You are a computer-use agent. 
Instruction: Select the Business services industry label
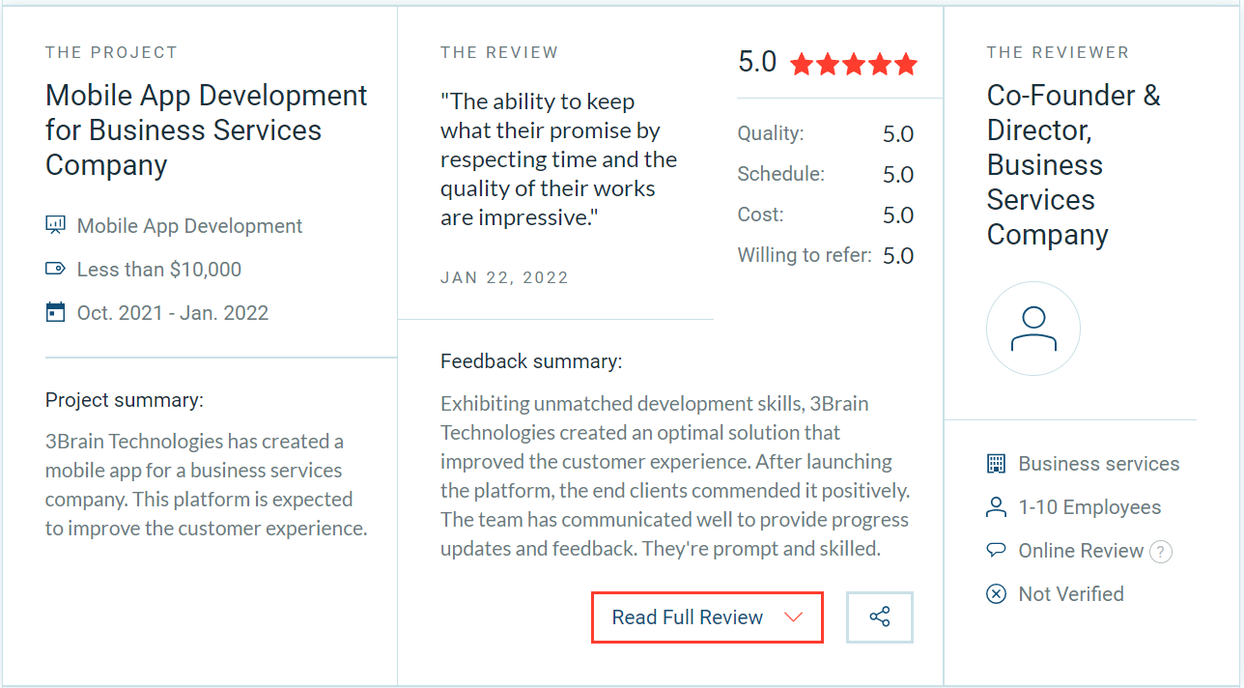tap(1099, 464)
